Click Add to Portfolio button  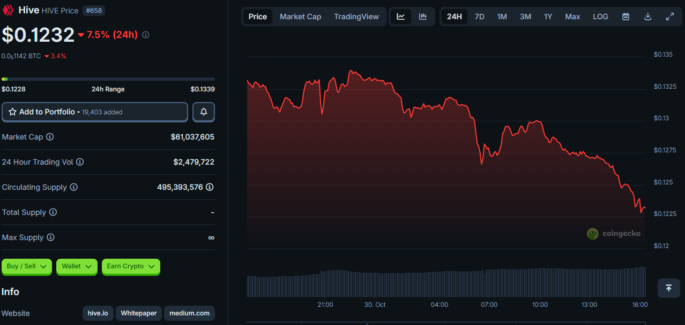(x=95, y=112)
